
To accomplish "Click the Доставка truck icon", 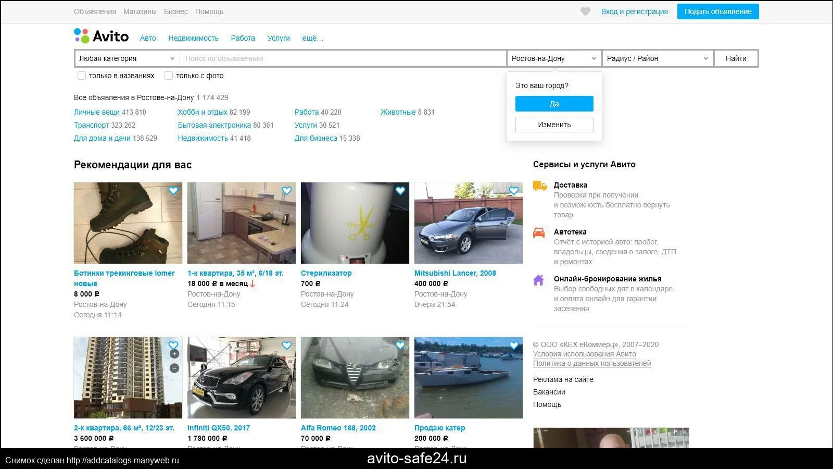I will tap(540, 186).
